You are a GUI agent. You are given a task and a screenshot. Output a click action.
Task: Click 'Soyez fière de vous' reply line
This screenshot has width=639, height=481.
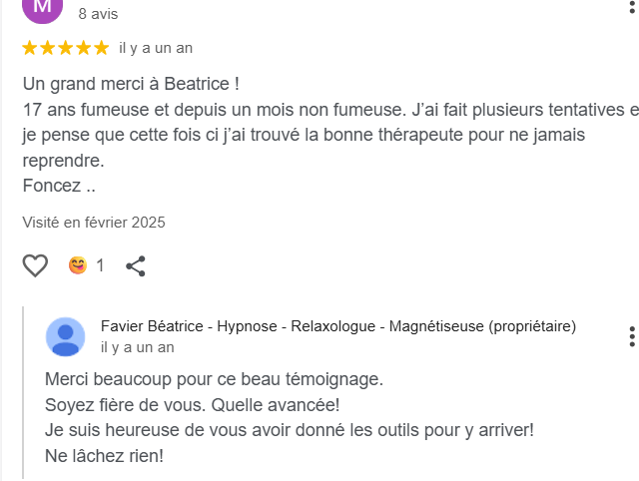pyautogui.click(x=193, y=405)
